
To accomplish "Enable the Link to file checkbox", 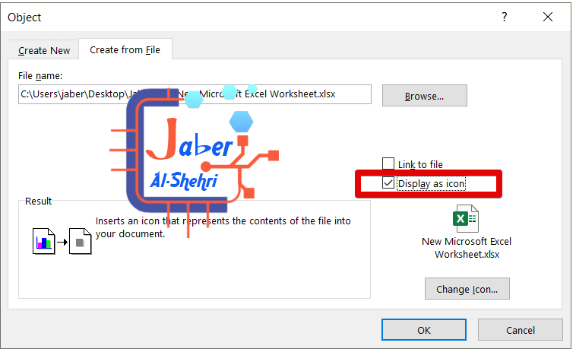I will tap(388, 163).
